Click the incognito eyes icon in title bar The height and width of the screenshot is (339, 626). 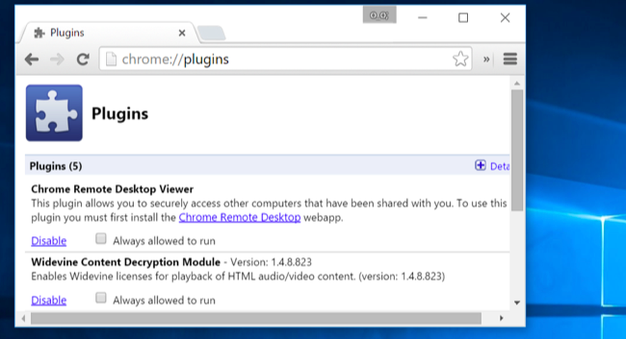pyautogui.click(x=379, y=15)
